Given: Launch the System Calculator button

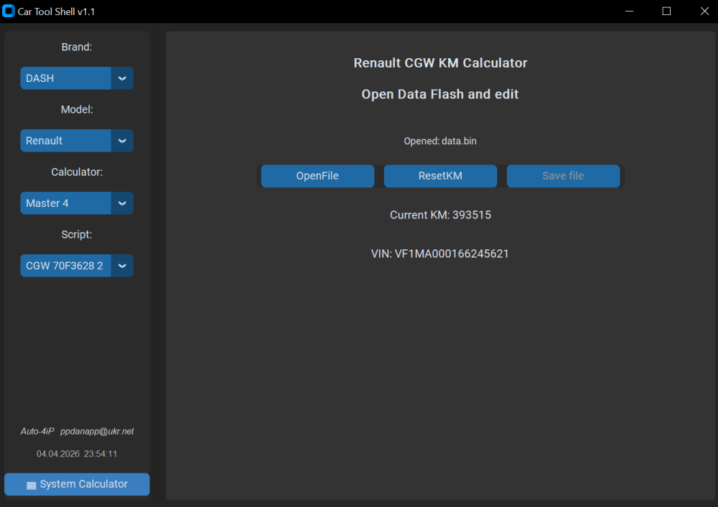Looking at the screenshot, I should coord(77,484).
